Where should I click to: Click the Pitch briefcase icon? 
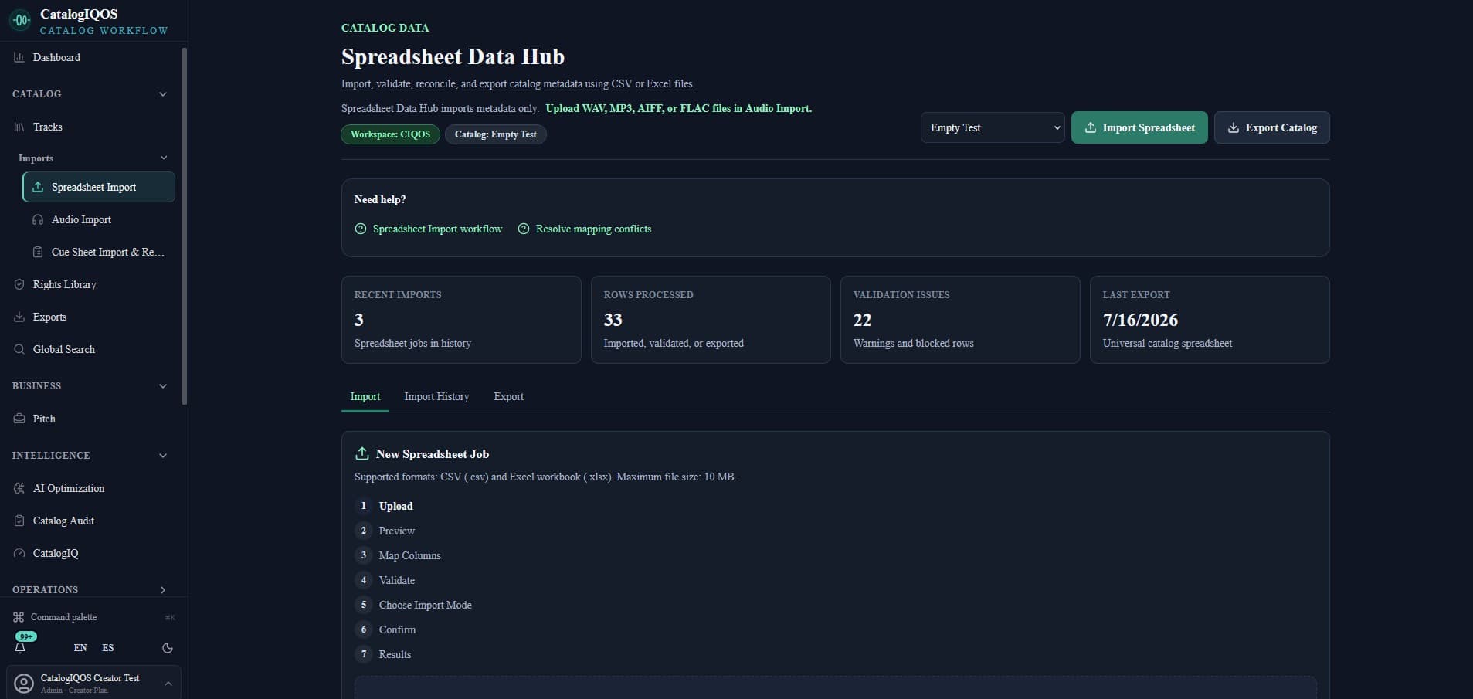[x=19, y=419]
